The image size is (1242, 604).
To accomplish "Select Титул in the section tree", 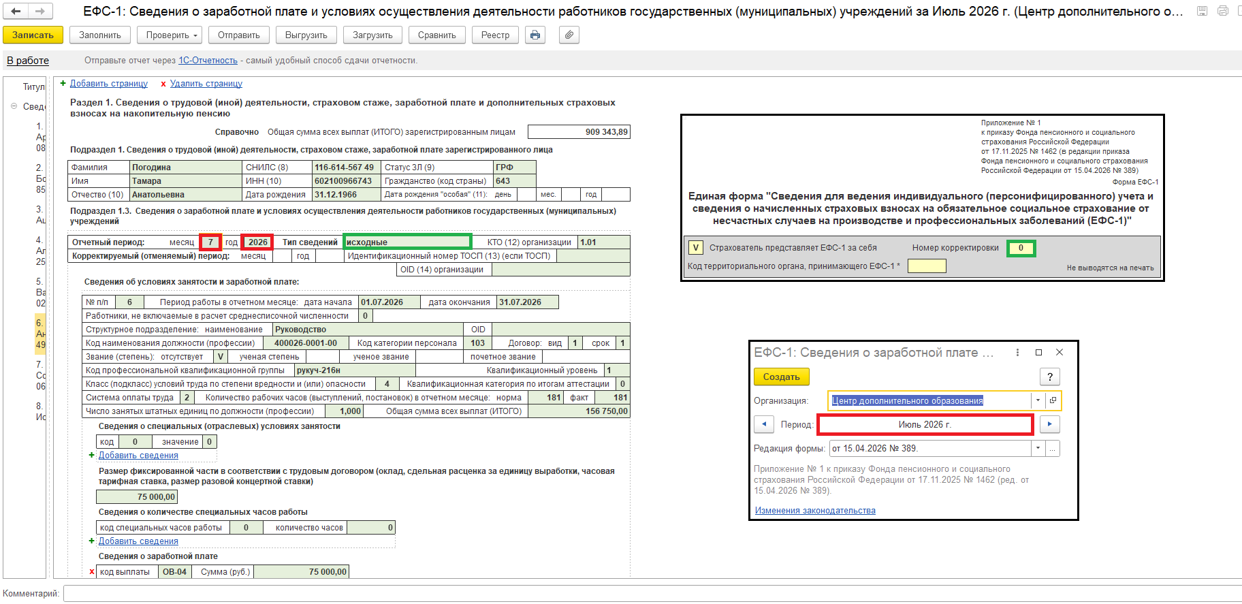I will pos(33,87).
